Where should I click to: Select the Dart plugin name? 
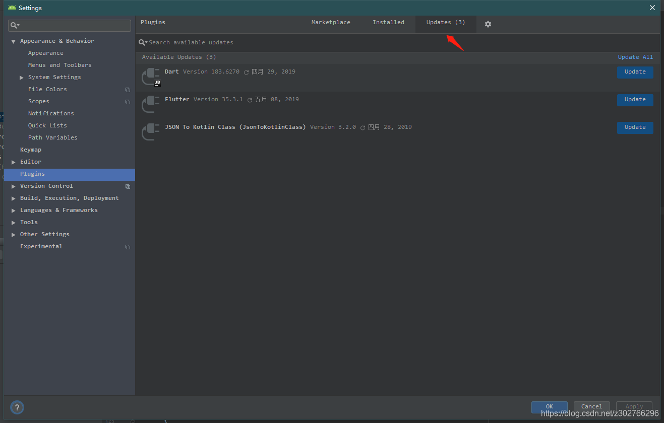(171, 72)
